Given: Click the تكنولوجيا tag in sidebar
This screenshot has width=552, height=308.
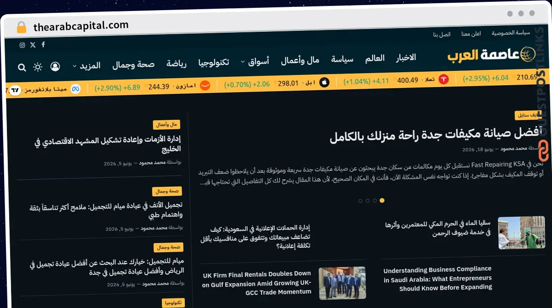Looking at the screenshot, I should [x=173, y=303].
